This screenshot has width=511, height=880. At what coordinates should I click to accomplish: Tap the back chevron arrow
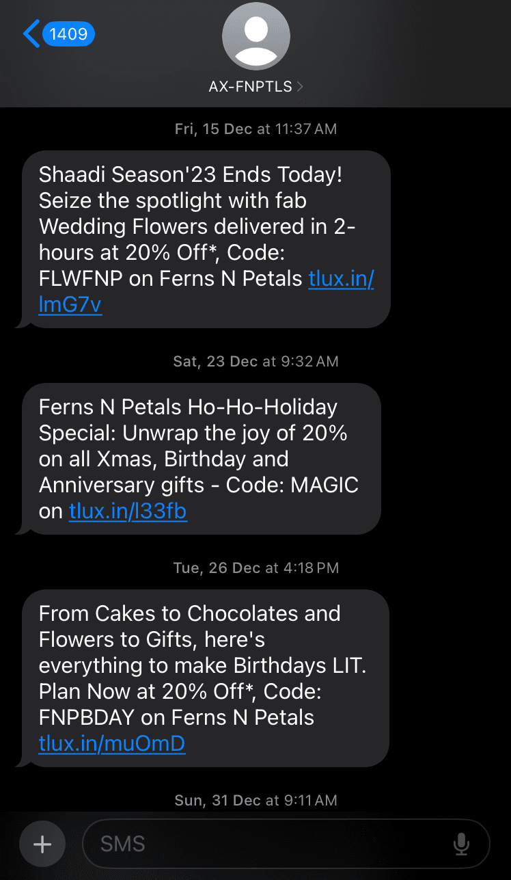(31, 34)
